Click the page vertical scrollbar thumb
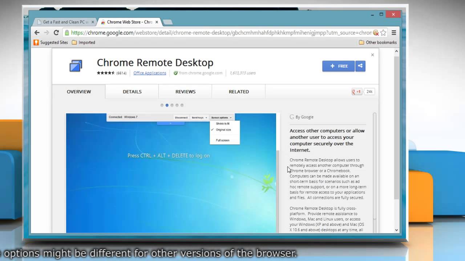Screen dimensions: 465x261 396,127
